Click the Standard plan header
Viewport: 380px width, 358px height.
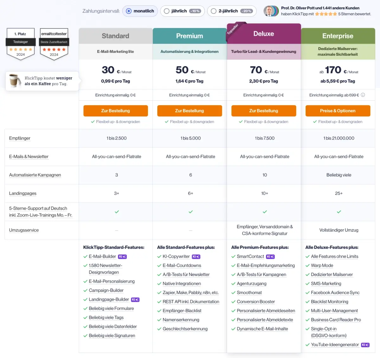click(x=116, y=36)
